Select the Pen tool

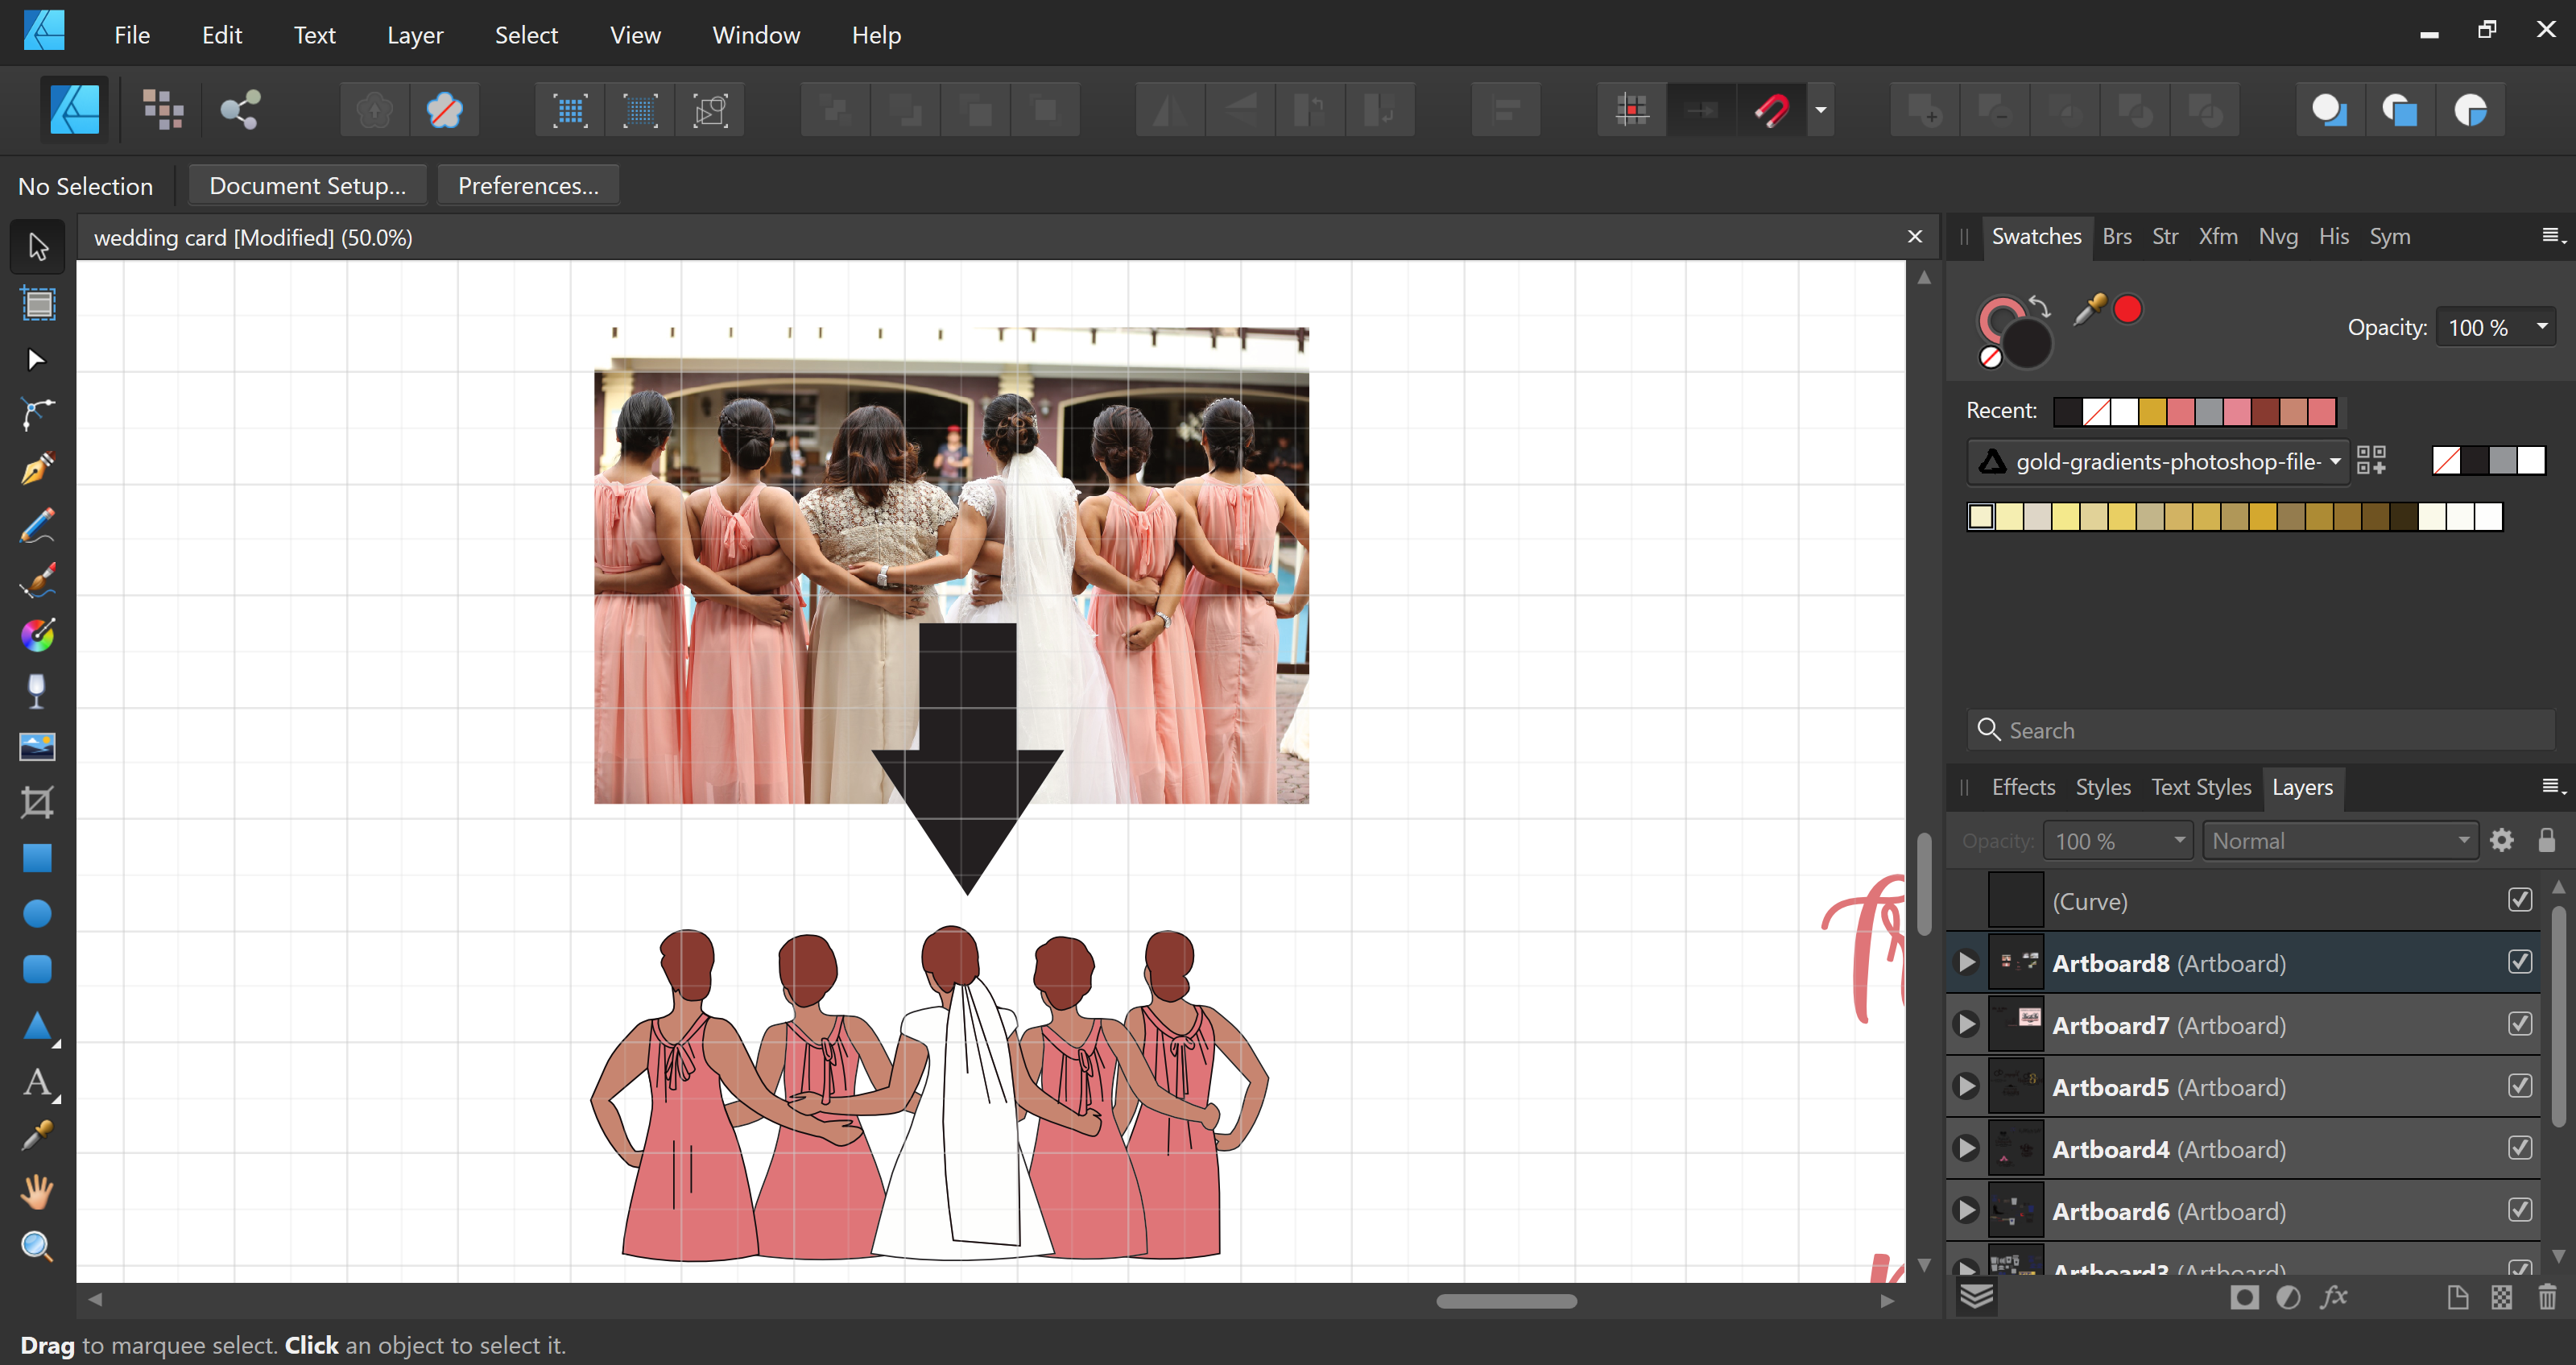click(x=38, y=468)
